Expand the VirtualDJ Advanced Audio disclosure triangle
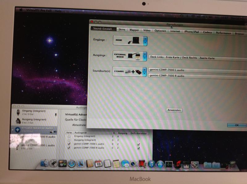Viewport: 247px width, 184px height. click(x=13, y=130)
